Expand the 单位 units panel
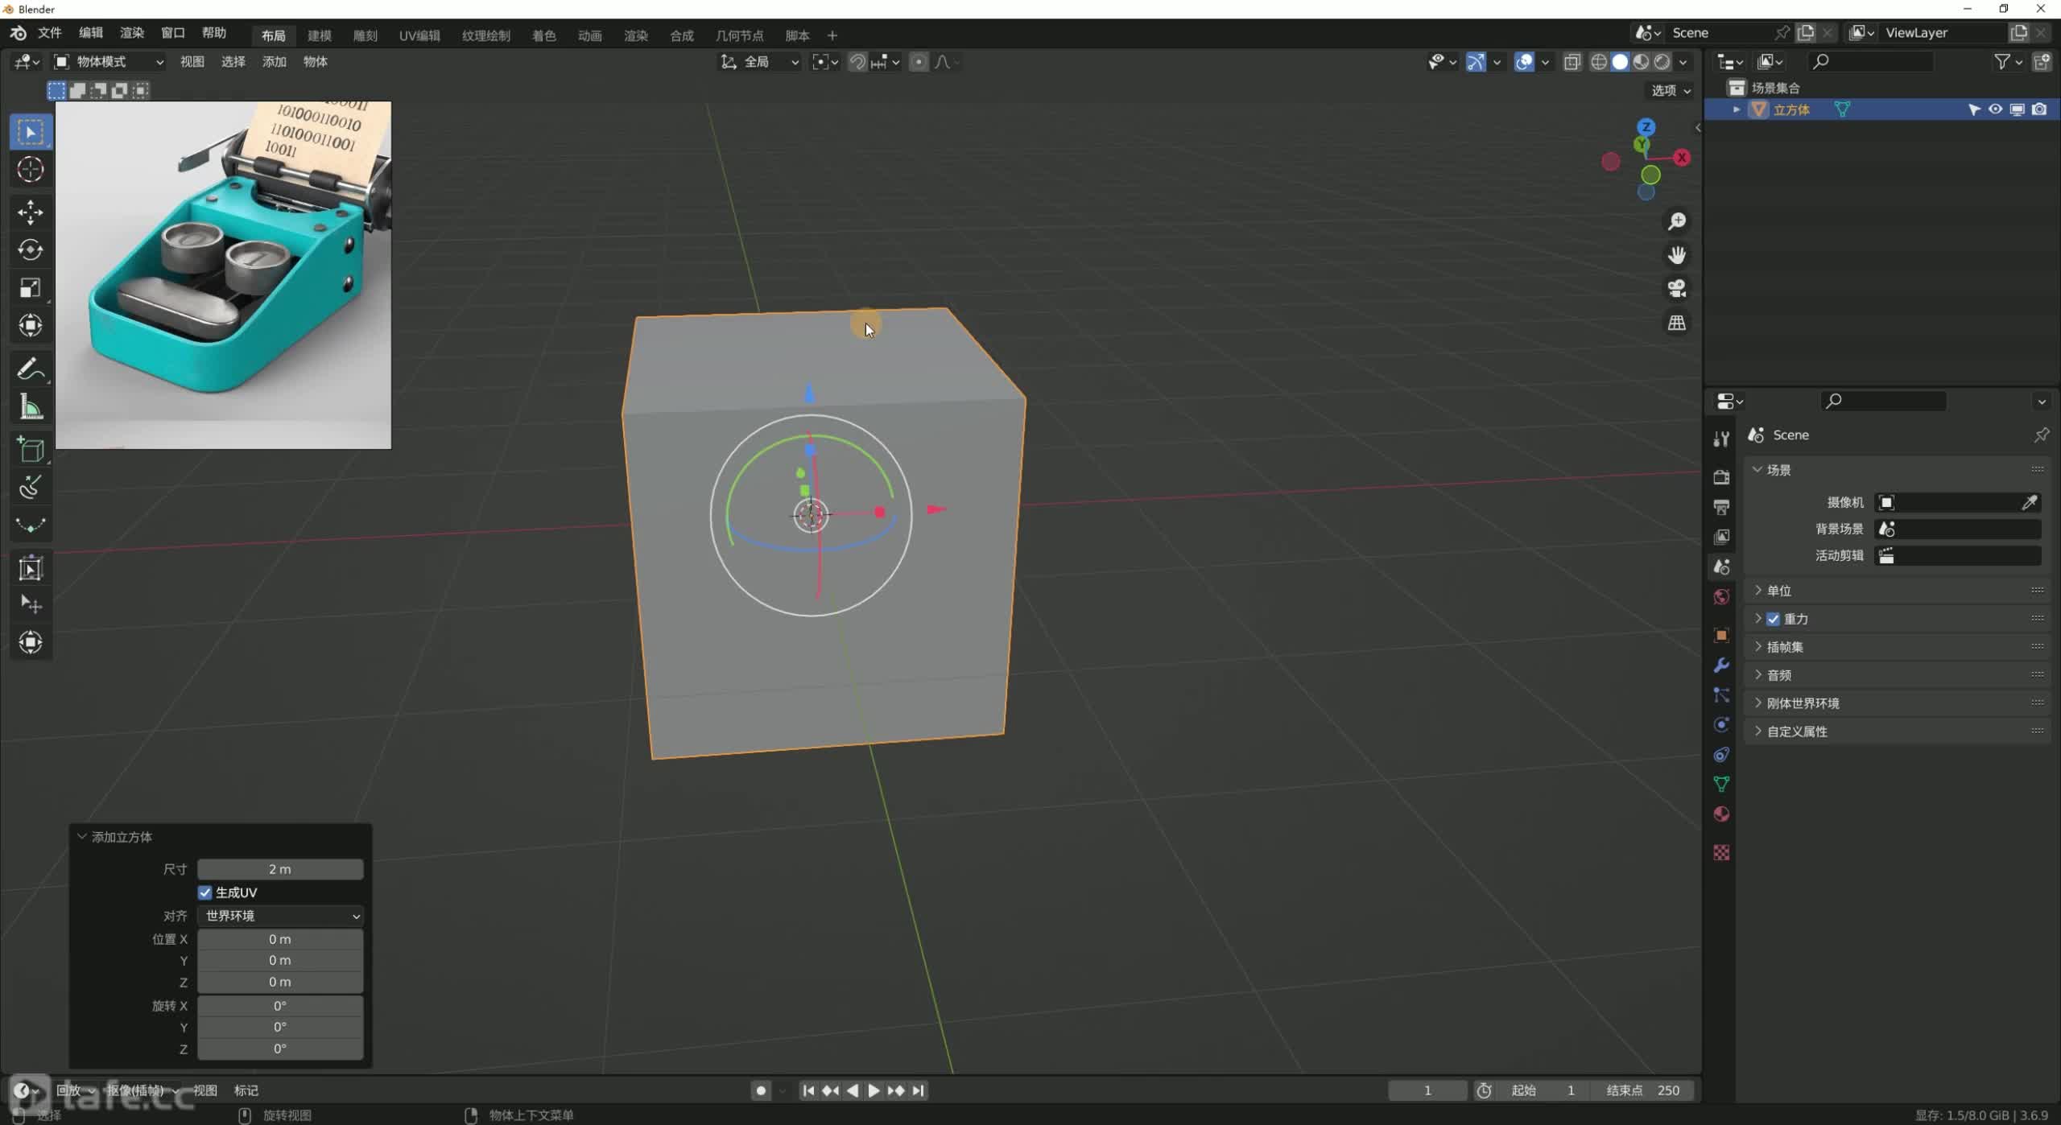Viewport: 2061px width, 1125px height. pyautogui.click(x=1779, y=591)
